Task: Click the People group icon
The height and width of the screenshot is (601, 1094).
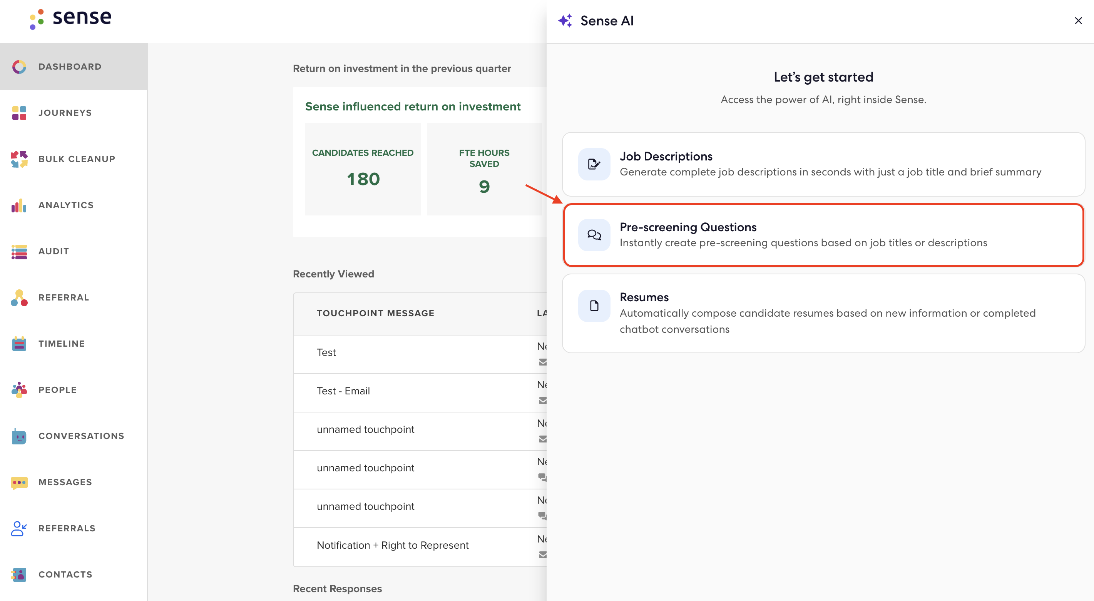Action: point(19,390)
